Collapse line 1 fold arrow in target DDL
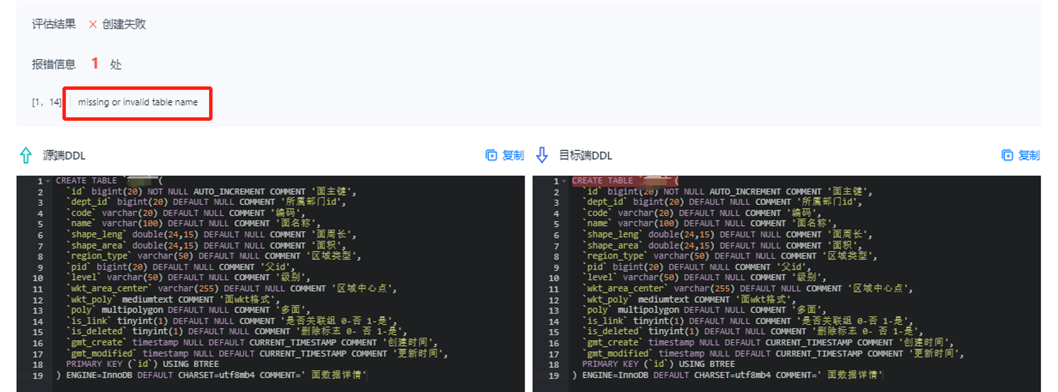1058x392 pixels. click(x=564, y=181)
